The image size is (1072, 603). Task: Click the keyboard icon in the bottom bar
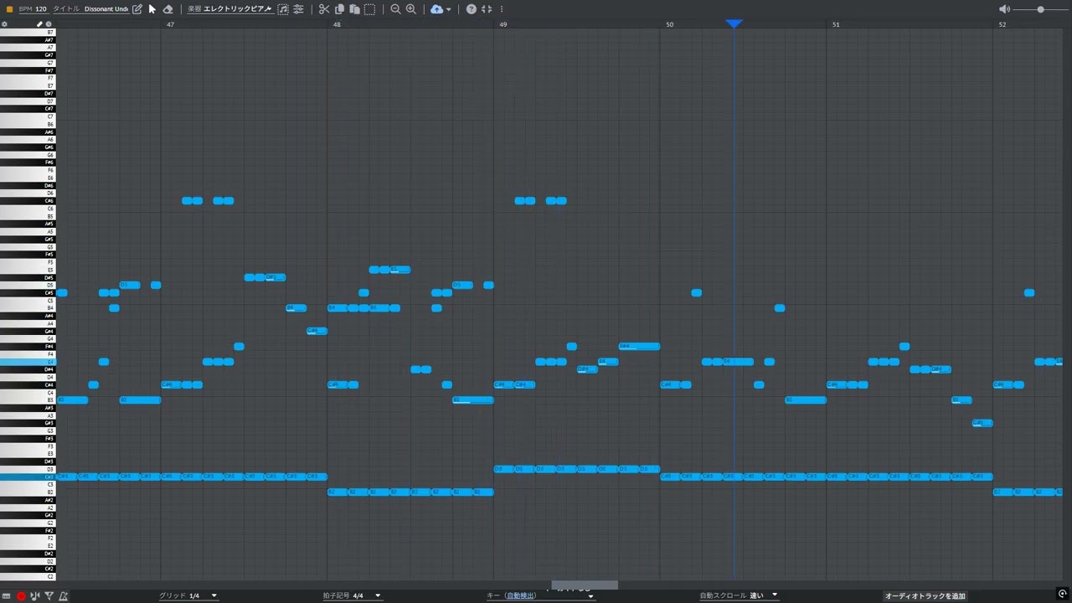(6, 595)
